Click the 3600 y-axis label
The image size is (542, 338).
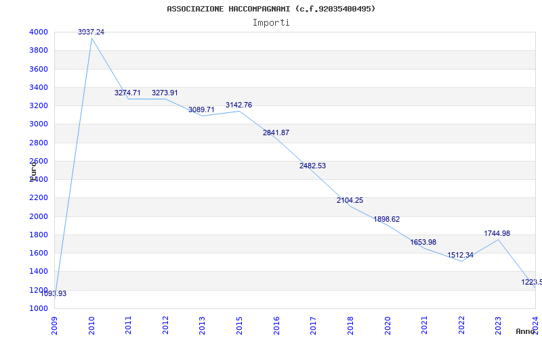(39, 70)
